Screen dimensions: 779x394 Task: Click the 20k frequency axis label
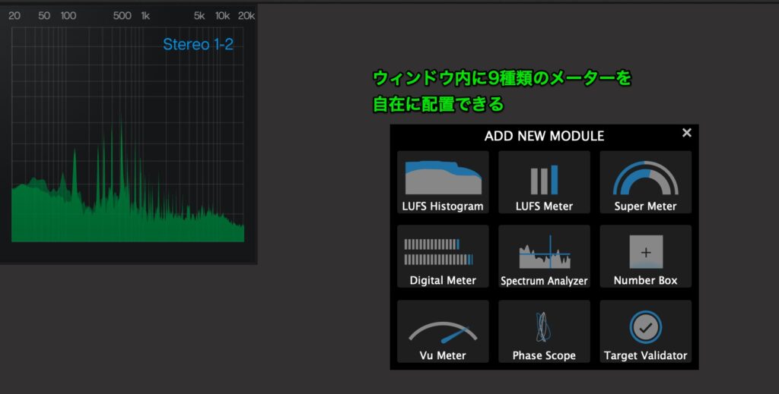pyautogui.click(x=246, y=16)
